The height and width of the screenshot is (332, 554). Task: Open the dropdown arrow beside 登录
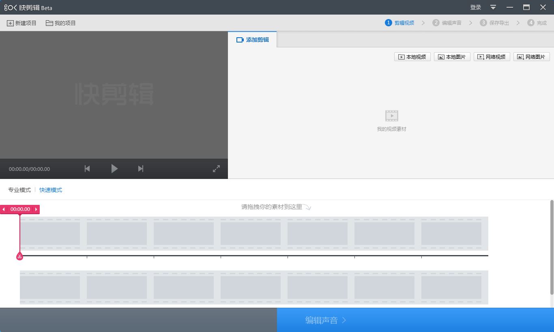[x=493, y=7]
